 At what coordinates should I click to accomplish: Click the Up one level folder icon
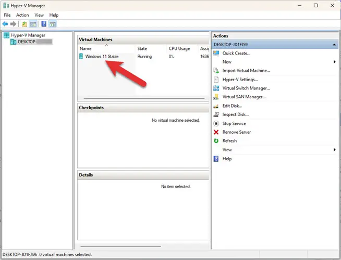pyautogui.click(x=25, y=24)
